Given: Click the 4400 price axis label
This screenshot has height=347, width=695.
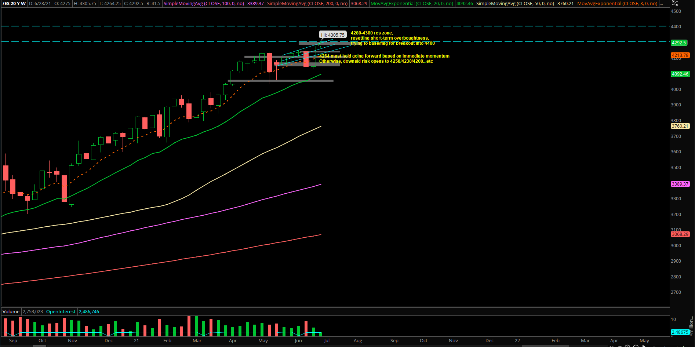Looking at the screenshot, I should click(676, 27).
